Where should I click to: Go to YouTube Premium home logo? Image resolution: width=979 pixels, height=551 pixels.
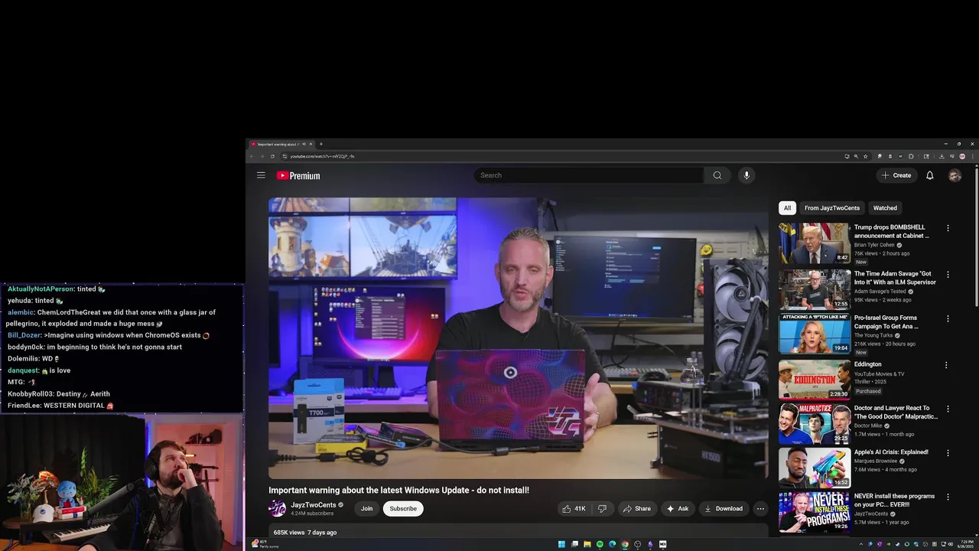[x=298, y=175]
